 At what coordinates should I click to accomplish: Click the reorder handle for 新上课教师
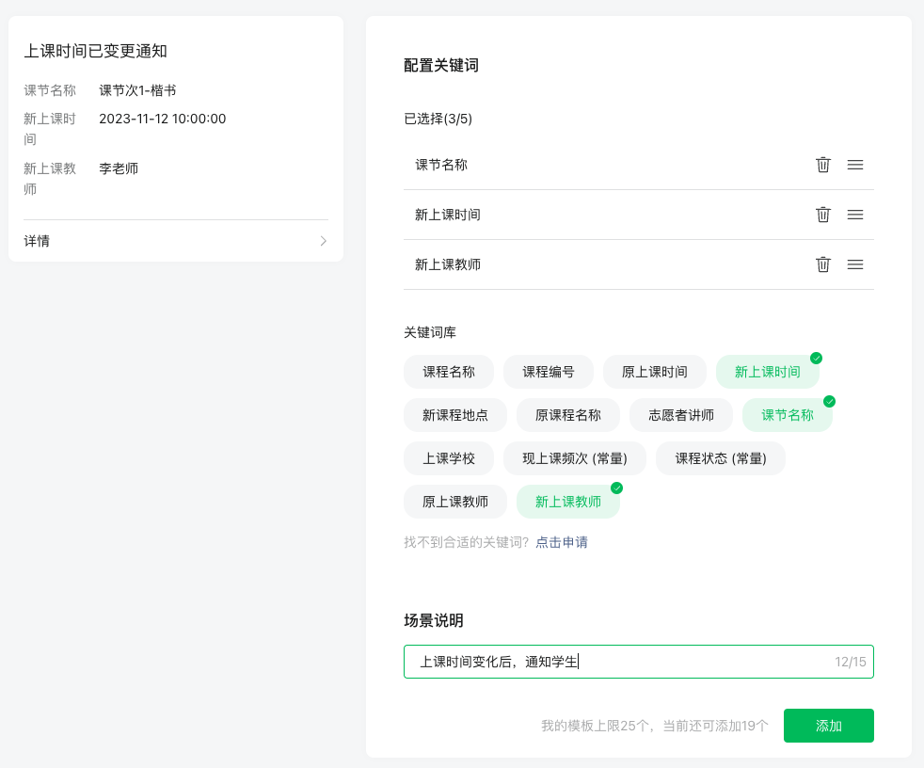tap(855, 264)
